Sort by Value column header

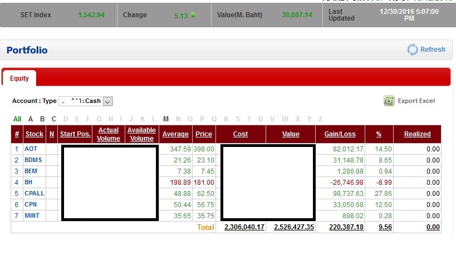click(x=291, y=134)
